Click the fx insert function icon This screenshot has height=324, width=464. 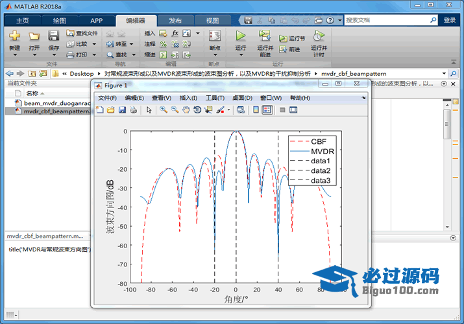pos(175,33)
